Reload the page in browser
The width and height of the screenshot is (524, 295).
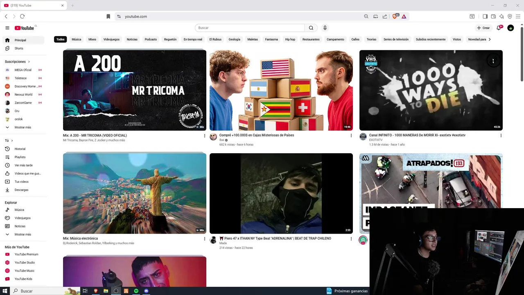pyautogui.click(x=22, y=16)
